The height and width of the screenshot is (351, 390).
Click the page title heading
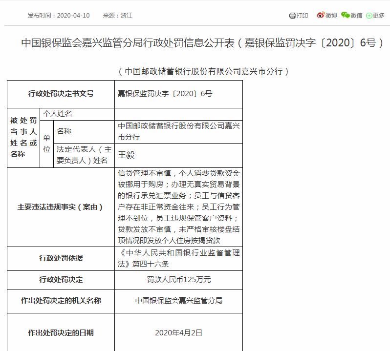coord(203,43)
